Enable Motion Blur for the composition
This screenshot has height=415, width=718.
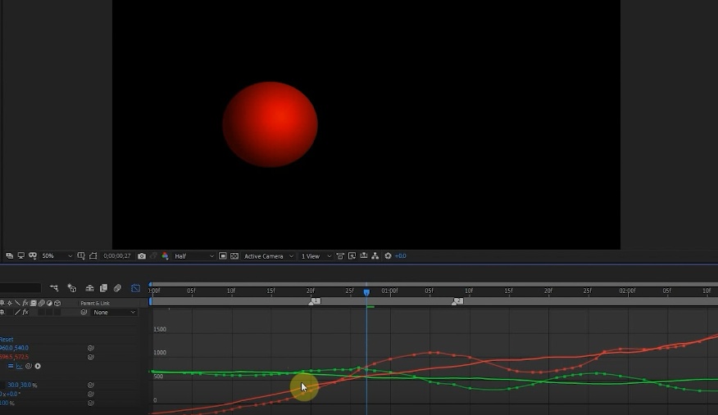click(x=118, y=288)
